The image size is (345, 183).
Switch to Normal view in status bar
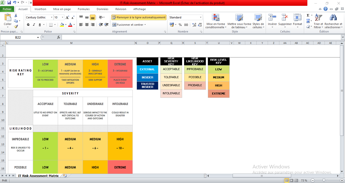point(287,180)
